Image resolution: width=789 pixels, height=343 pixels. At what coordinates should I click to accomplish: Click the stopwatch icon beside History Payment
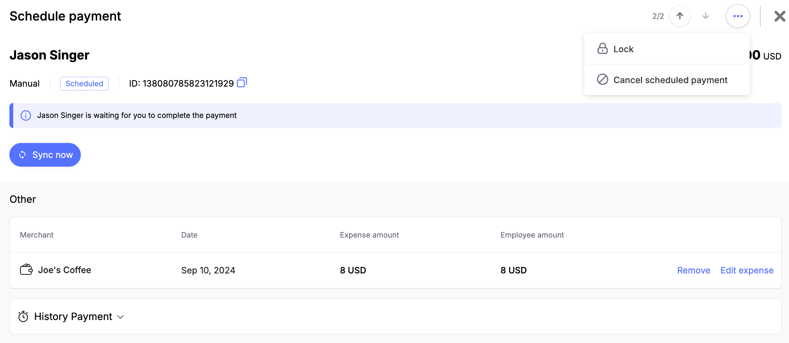[x=23, y=317]
